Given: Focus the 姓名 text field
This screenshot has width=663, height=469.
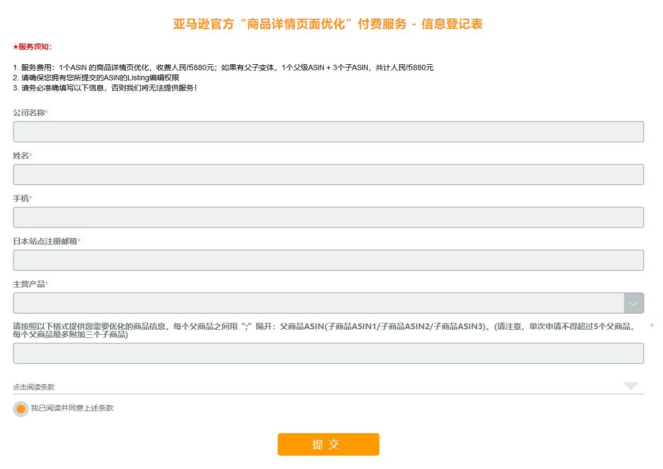Looking at the screenshot, I should coord(328,175).
